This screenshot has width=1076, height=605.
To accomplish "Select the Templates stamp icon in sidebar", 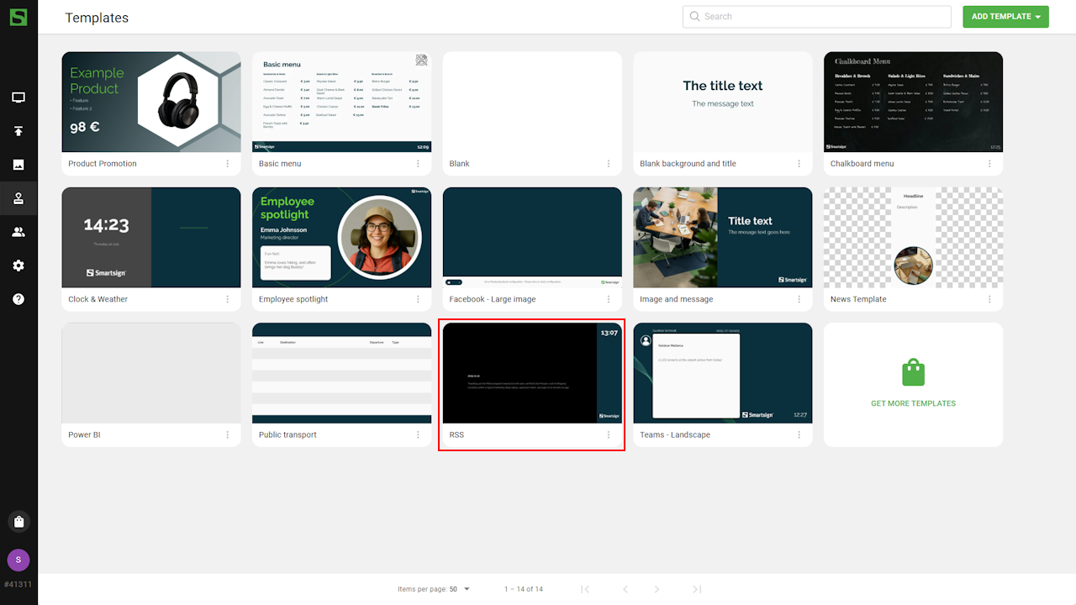I will coord(18,199).
